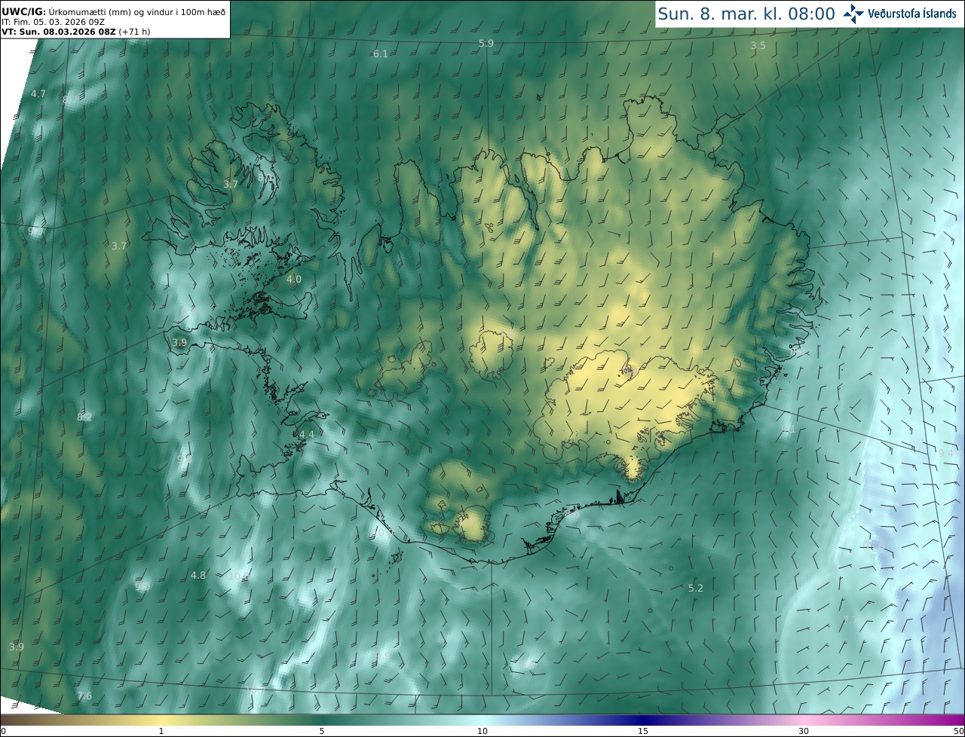
Task: Click the 8.2 value label on map
Action: pos(84,417)
